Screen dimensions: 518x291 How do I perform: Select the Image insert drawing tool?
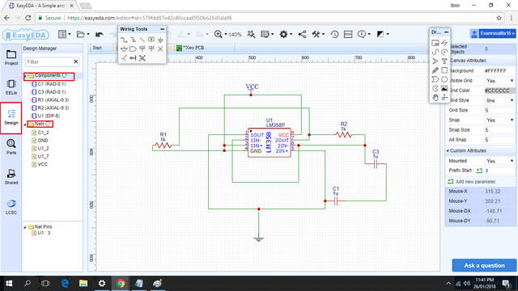coord(444,88)
